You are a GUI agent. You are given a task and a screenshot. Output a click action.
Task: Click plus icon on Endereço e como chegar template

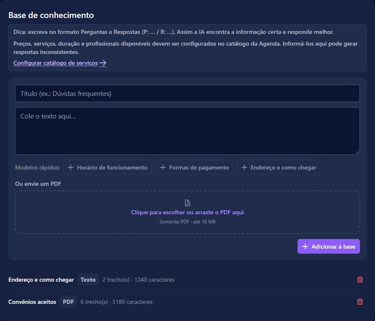tap(244, 167)
